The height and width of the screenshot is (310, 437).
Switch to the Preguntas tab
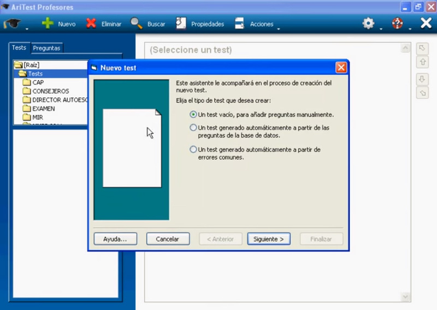point(46,48)
